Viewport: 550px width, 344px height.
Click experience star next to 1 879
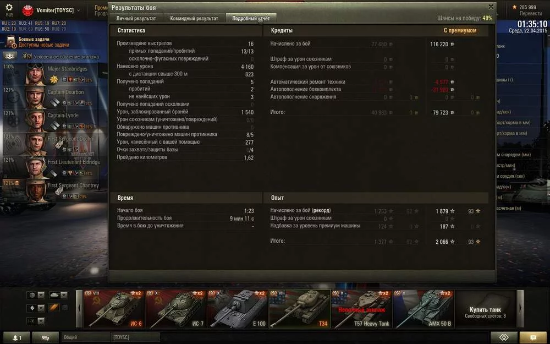pos(453,211)
